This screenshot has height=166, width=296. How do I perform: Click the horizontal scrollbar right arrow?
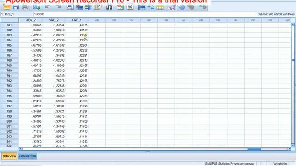coord(289,148)
